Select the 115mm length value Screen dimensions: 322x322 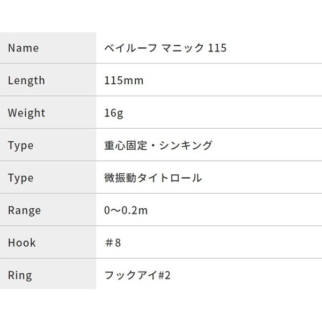click(124, 80)
